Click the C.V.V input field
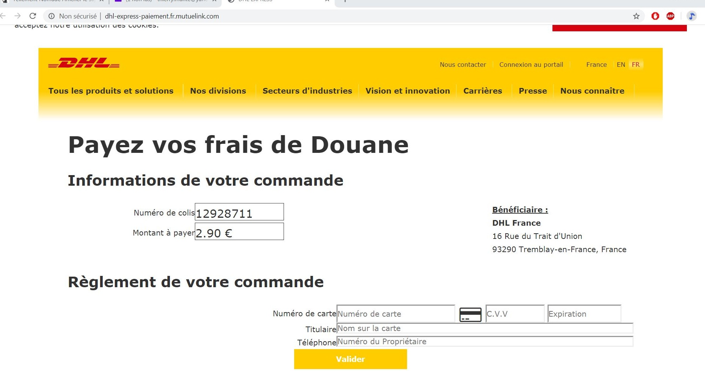 (515, 314)
